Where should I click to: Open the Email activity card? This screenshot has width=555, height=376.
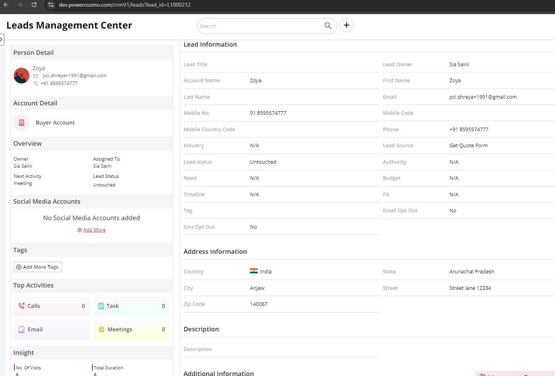coord(51,330)
